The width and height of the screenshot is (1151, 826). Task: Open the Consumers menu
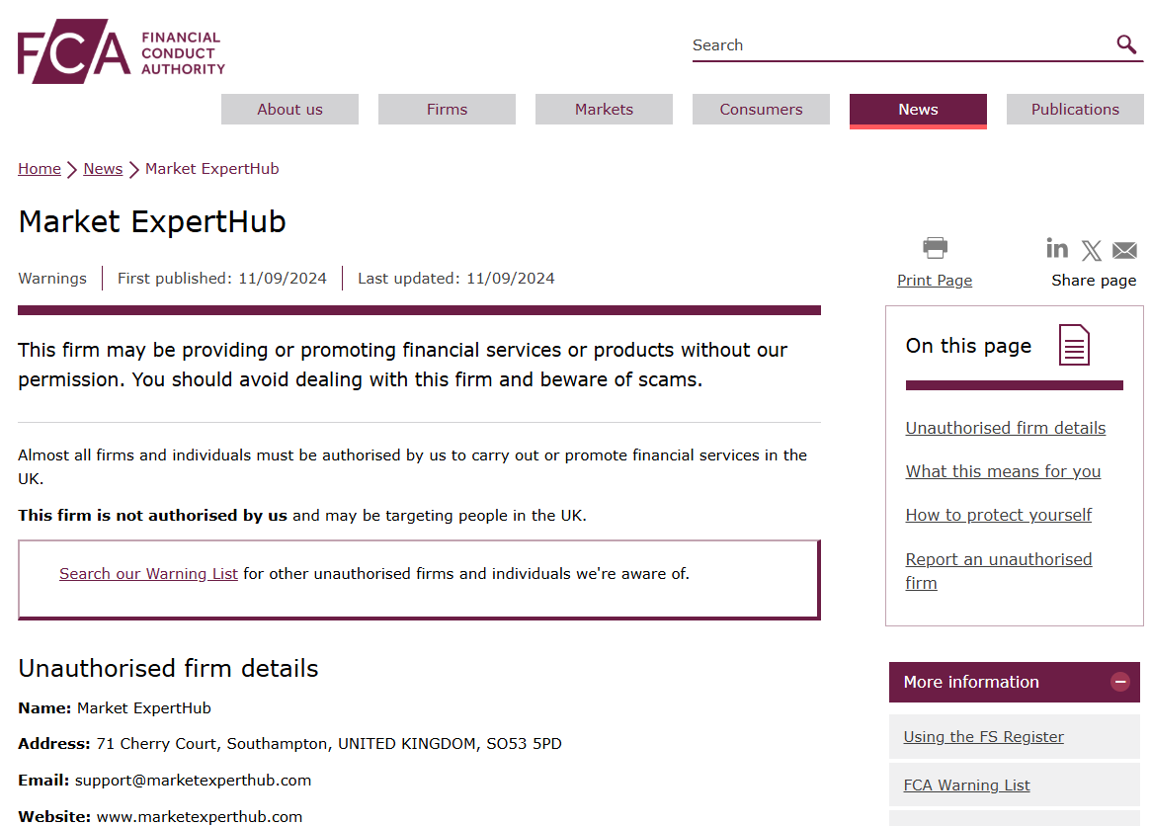(x=761, y=110)
